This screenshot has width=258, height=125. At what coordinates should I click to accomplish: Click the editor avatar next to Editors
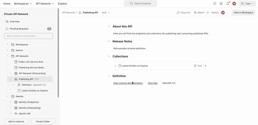(223, 13)
